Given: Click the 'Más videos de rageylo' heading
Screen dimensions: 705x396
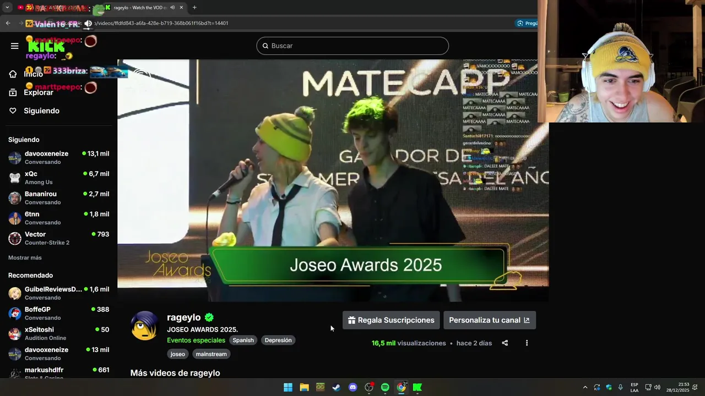Looking at the screenshot, I should (175, 373).
